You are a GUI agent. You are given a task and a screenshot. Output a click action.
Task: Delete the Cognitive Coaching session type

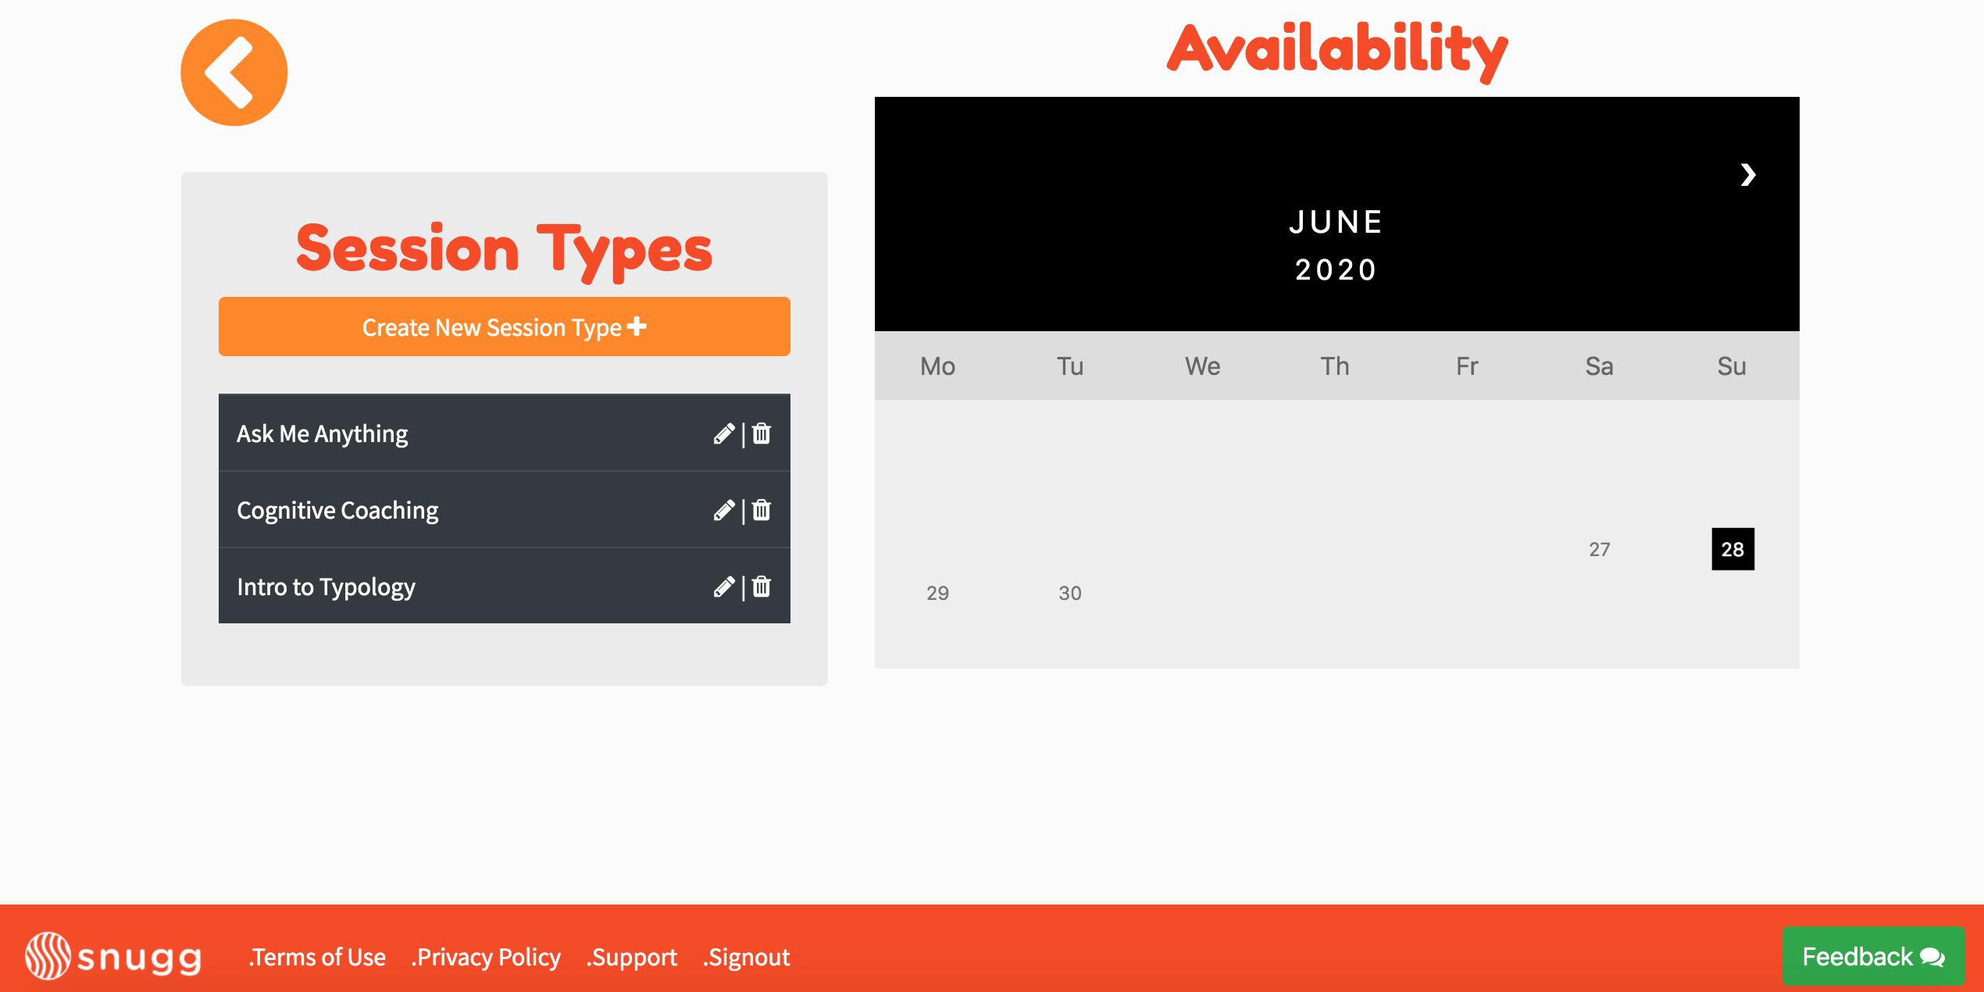[762, 510]
